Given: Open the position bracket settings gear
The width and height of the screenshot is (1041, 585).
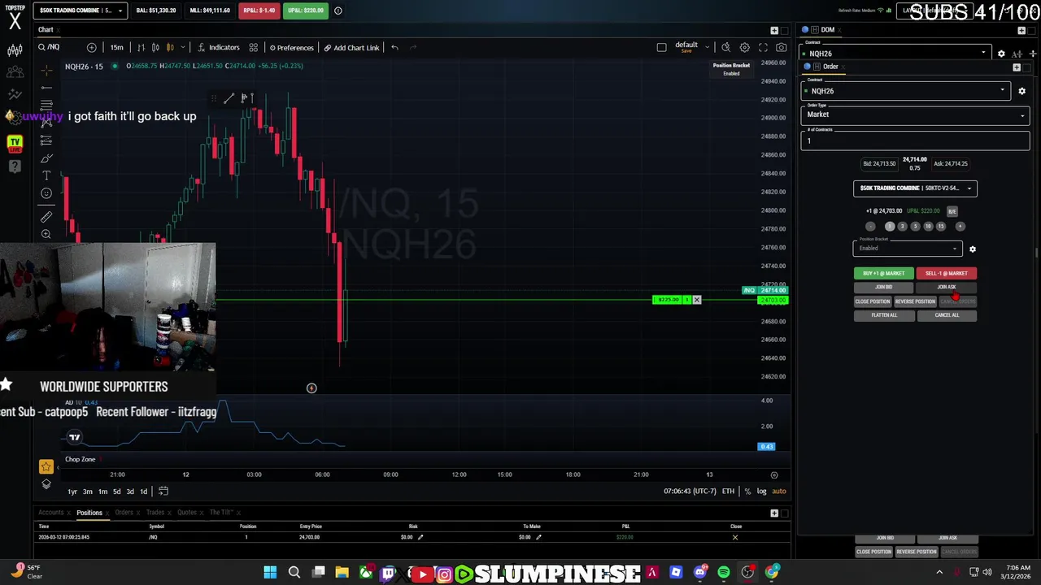Looking at the screenshot, I should tap(973, 249).
